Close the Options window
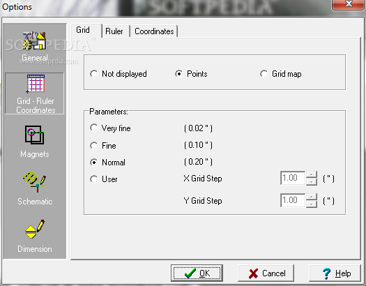The width and height of the screenshot is (366, 286). (349, 4)
